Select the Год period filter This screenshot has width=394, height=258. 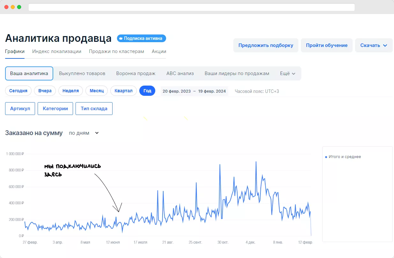147,91
